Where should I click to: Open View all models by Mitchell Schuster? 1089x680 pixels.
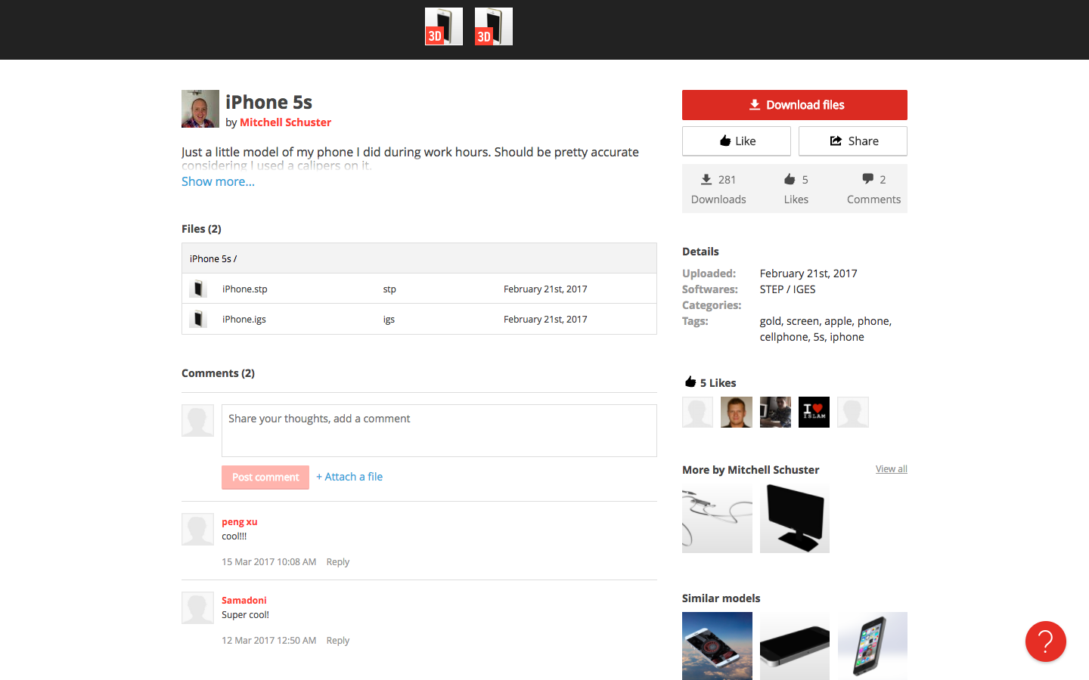click(892, 469)
